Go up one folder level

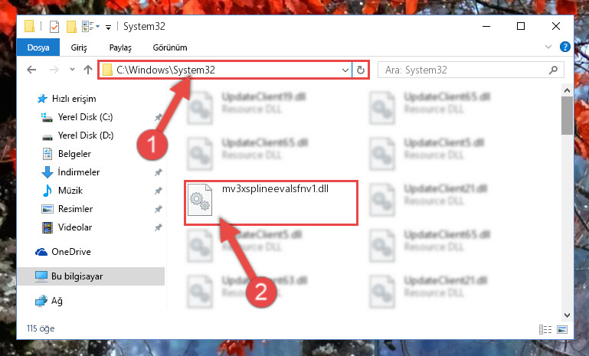pyautogui.click(x=88, y=70)
